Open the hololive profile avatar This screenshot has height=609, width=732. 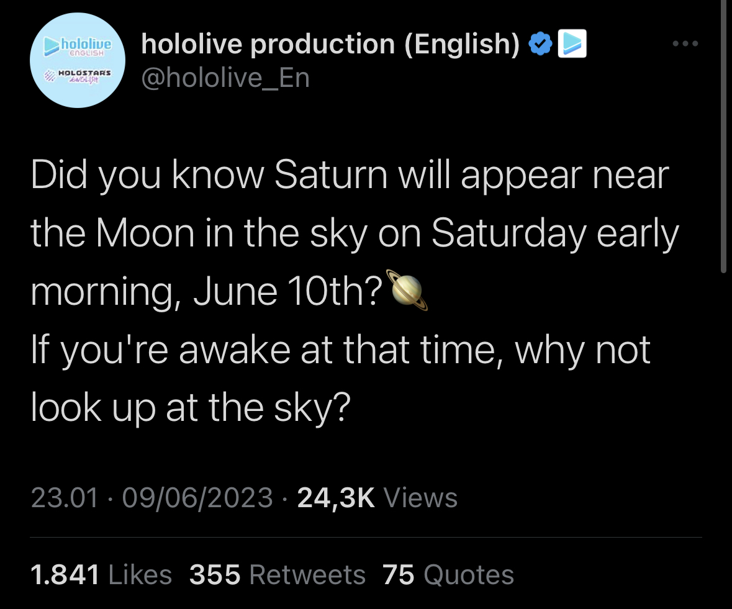[78, 60]
